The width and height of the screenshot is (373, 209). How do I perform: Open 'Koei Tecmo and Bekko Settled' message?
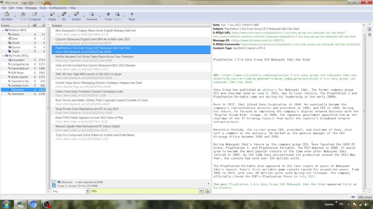131,102
